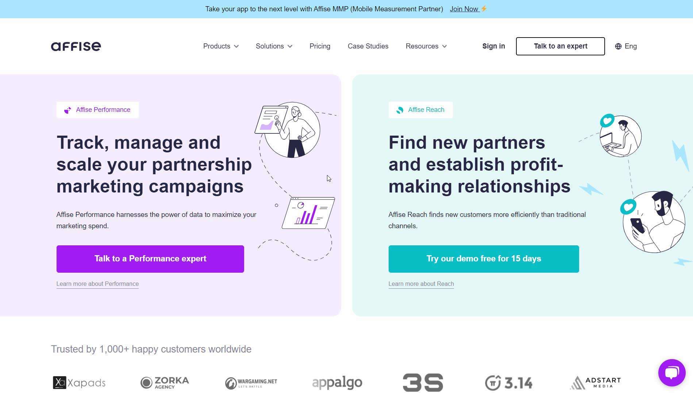
Task: Click the Adstart Media logo
Action: (595, 382)
